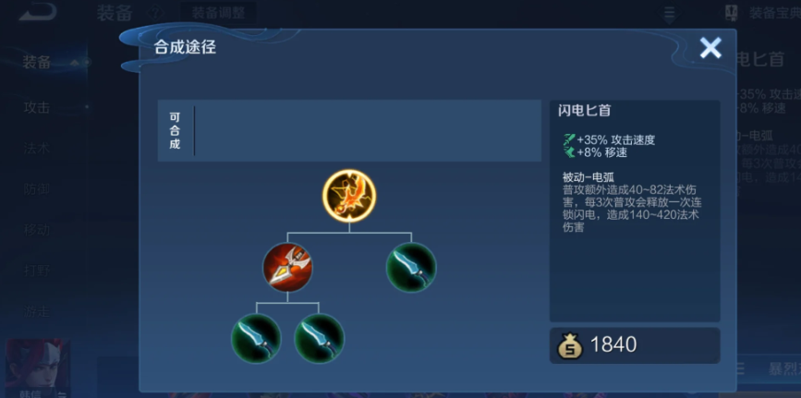Select the bottom-left dagger component icon
801x398 pixels.
point(256,338)
